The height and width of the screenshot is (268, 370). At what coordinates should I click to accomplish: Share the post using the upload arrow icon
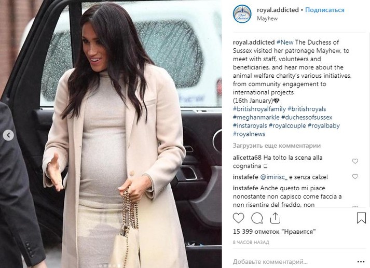[275, 218]
